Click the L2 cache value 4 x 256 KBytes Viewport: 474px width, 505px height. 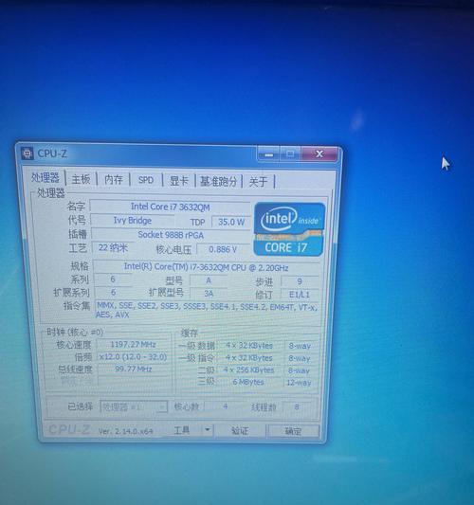tap(248, 370)
